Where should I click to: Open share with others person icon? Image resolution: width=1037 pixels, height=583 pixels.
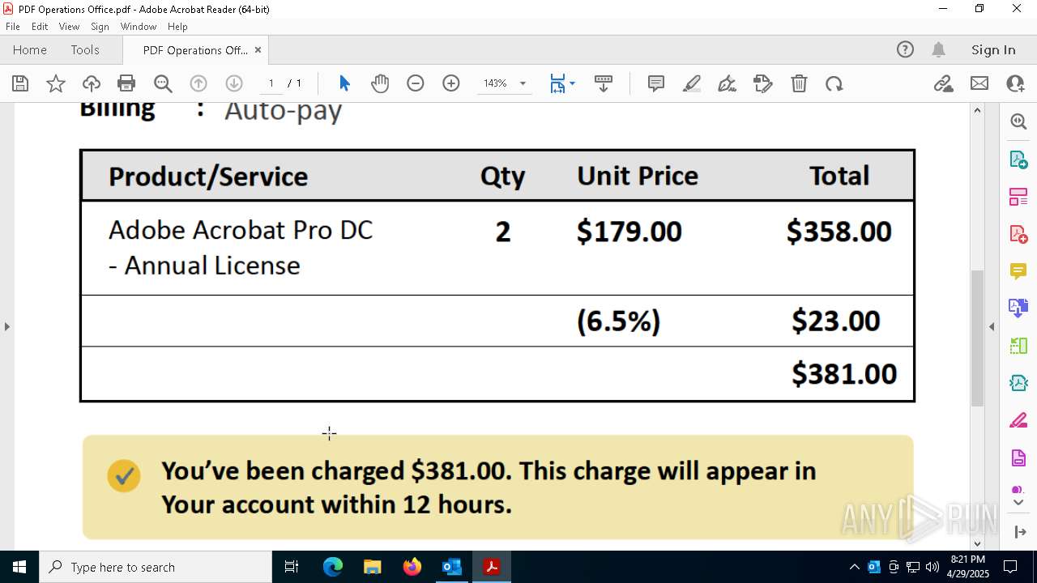tap(1015, 83)
